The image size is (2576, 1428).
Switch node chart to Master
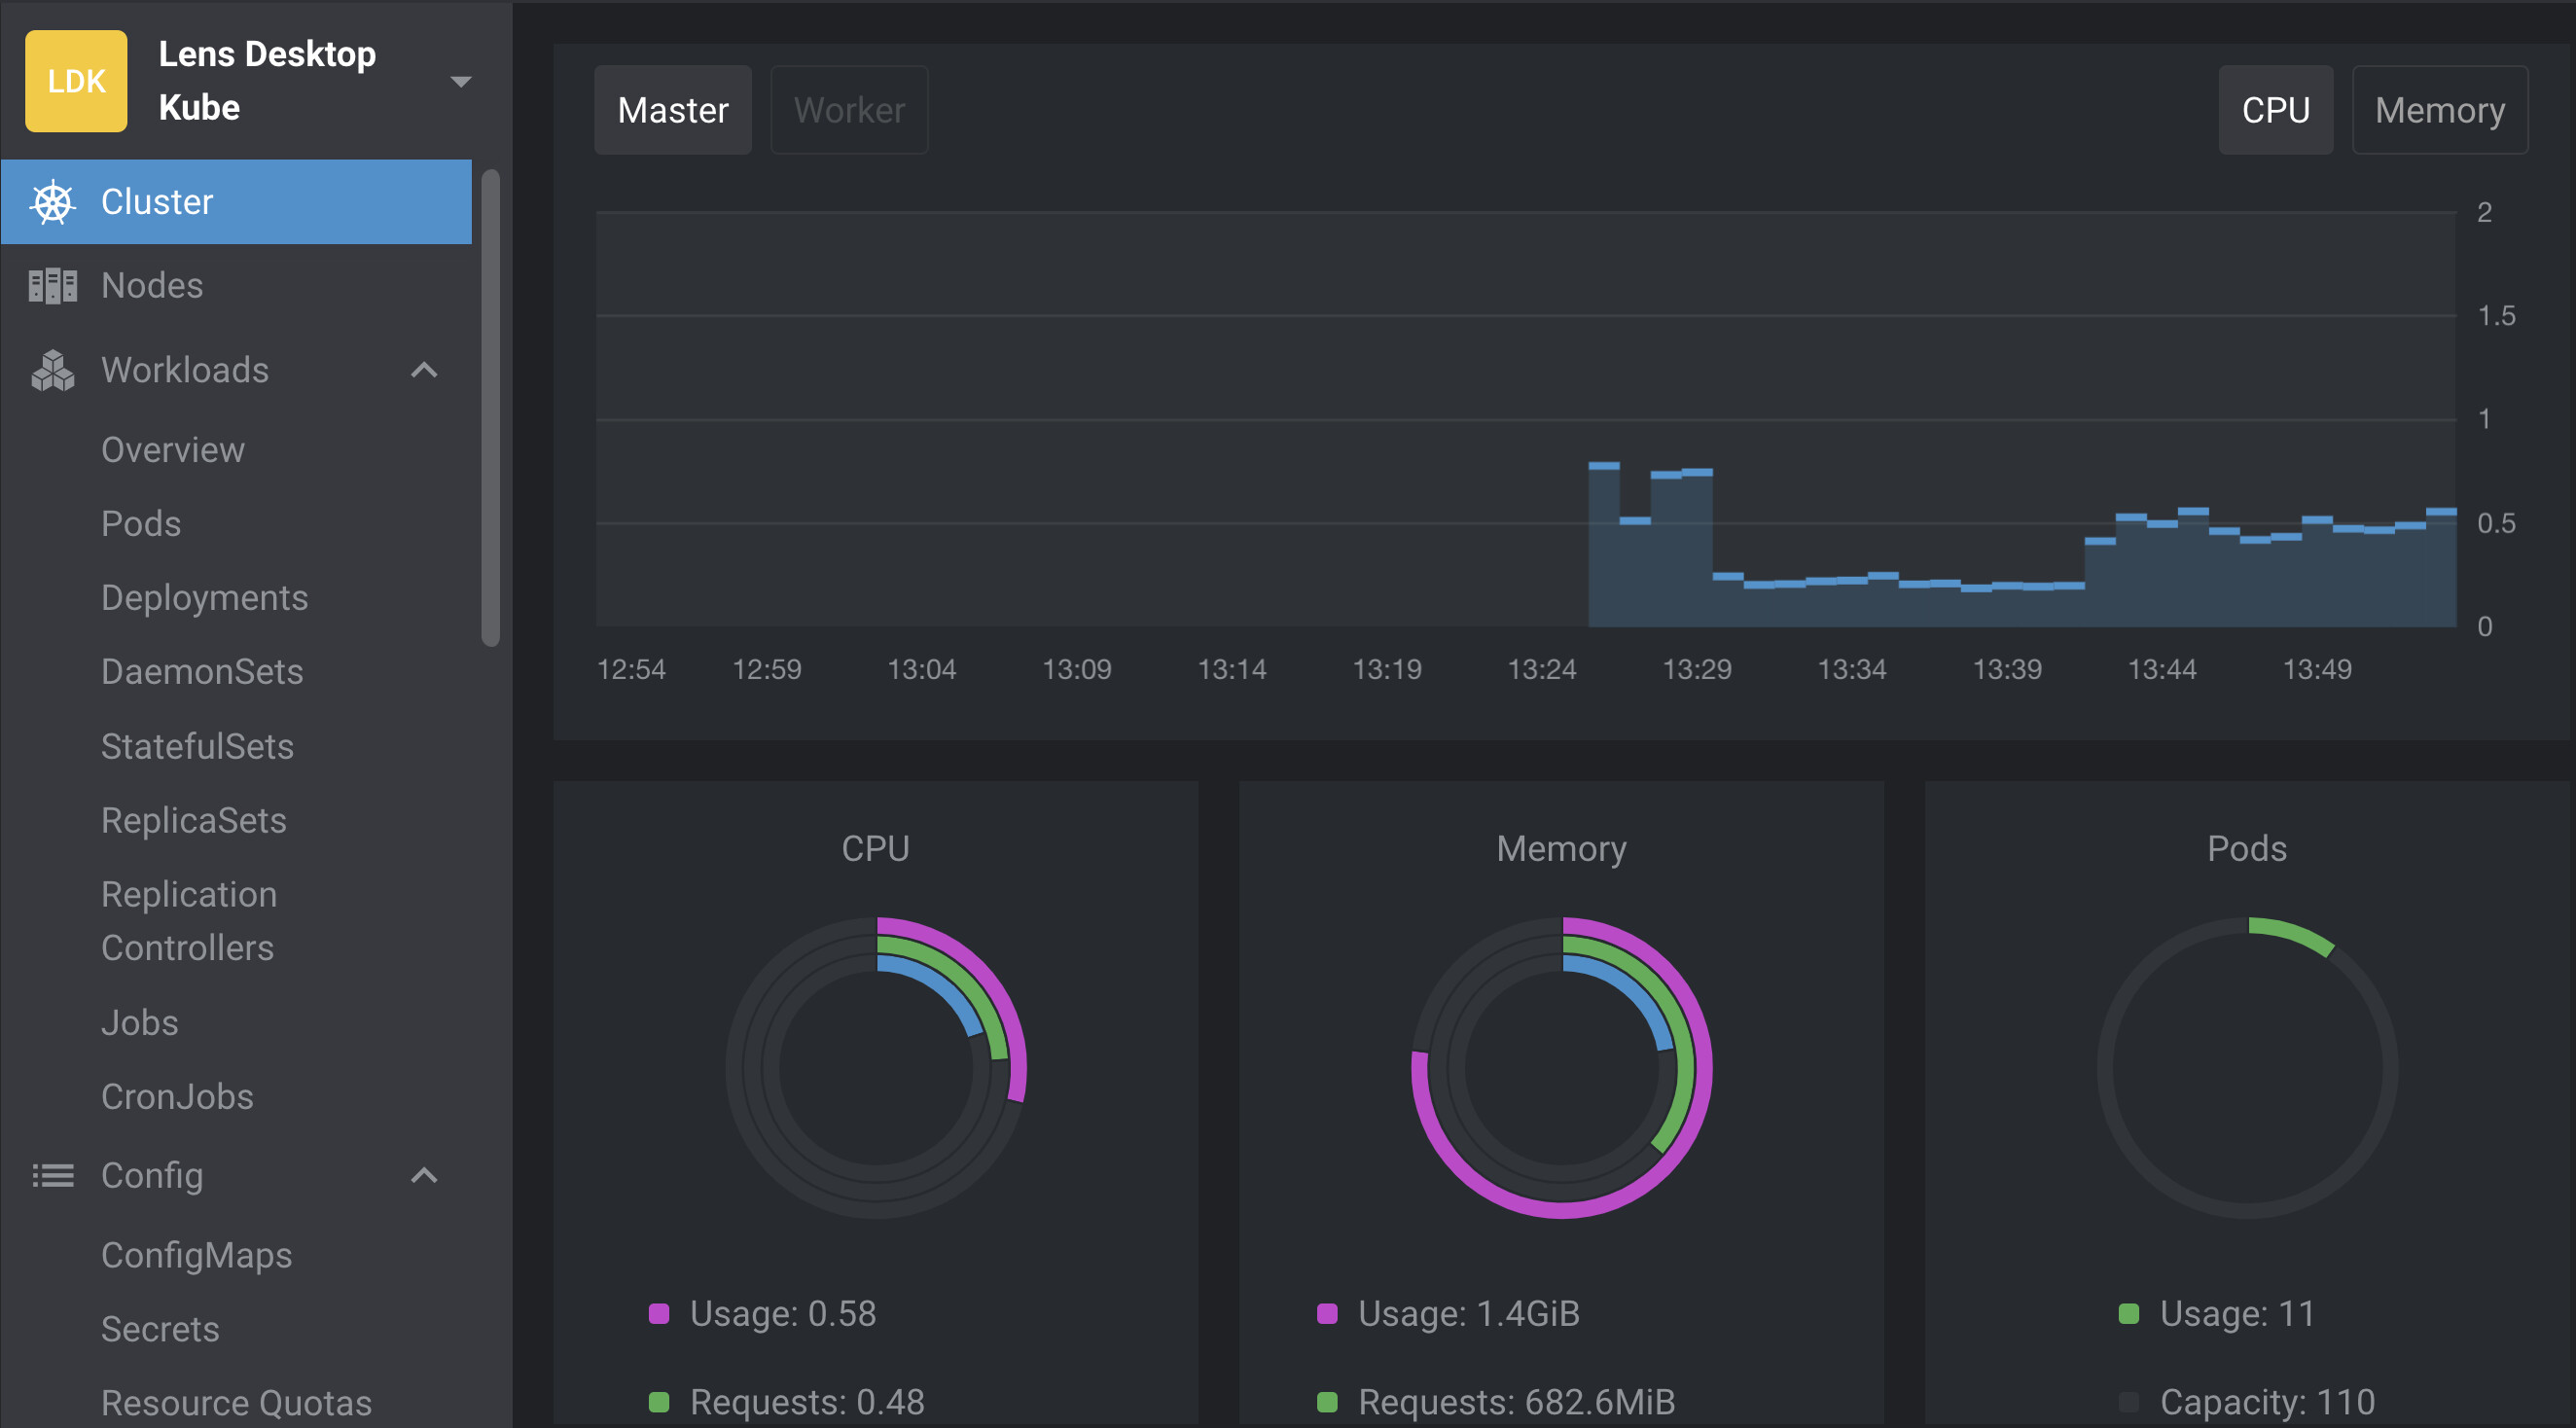672,110
